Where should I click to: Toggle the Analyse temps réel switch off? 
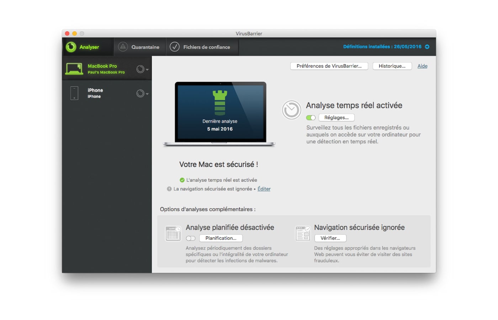[x=311, y=118]
